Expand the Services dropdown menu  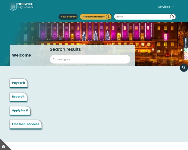pyautogui.click(x=166, y=7)
